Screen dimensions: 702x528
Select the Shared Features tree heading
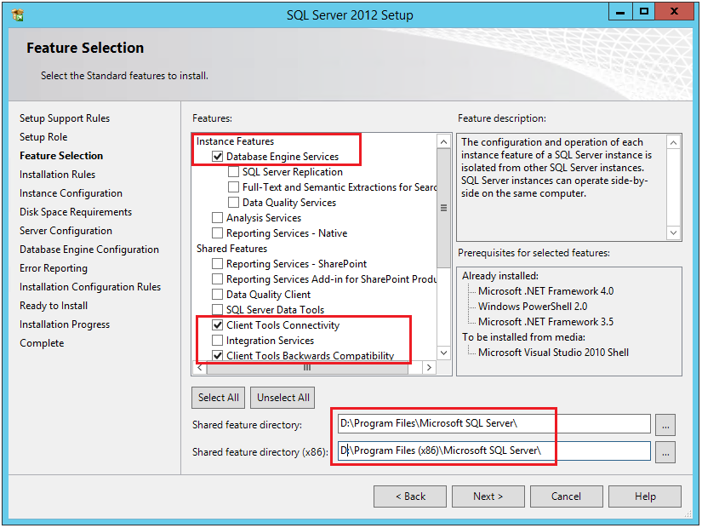click(232, 249)
